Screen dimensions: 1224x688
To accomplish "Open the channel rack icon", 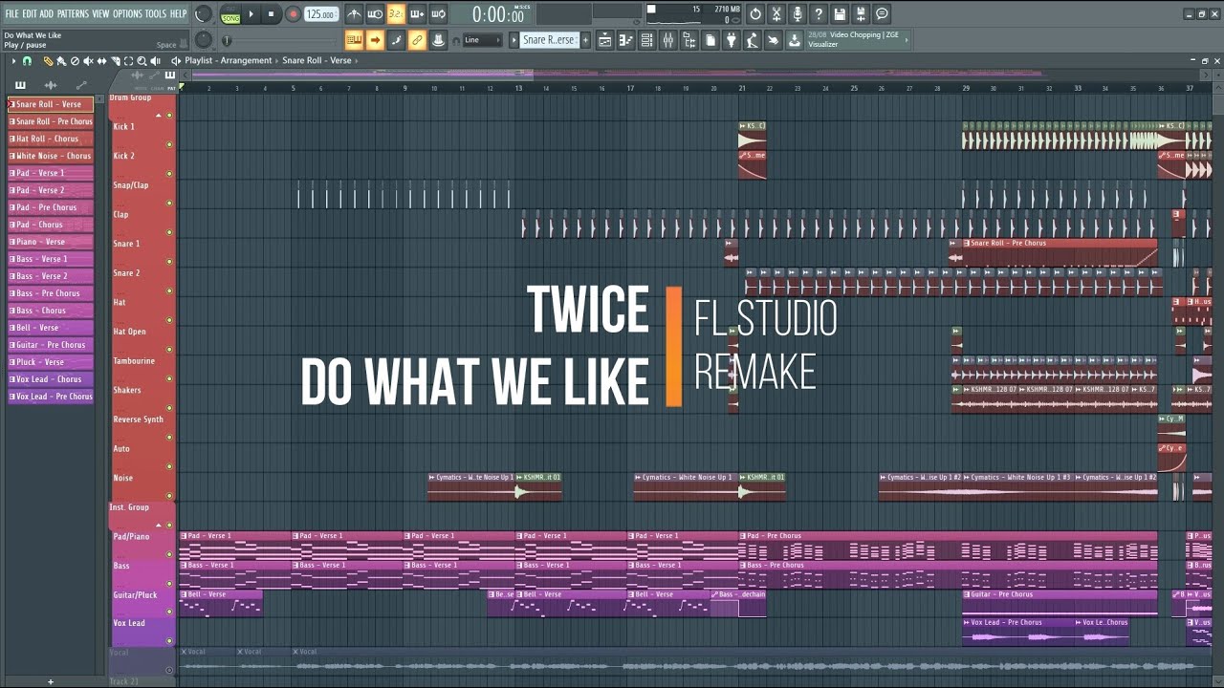I will tap(647, 40).
